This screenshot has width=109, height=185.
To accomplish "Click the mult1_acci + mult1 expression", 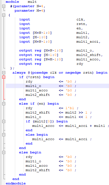I will (x=85, y=126).
